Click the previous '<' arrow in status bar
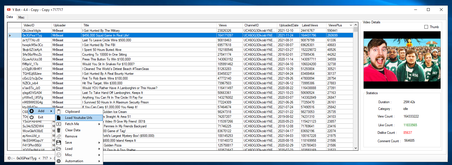Screen dimensions: 452x165 (x=39, y=158)
